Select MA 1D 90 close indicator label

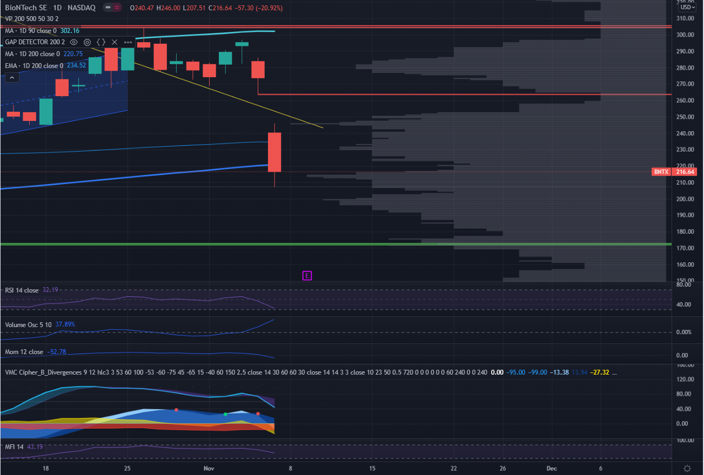(30, 31)
